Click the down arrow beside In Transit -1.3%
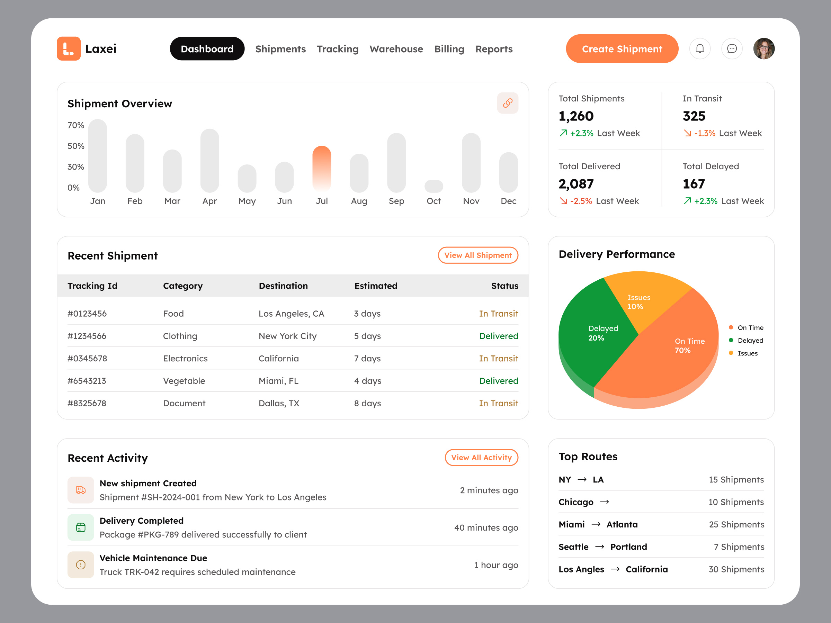The image size is (831, 623). (x=688, y=133)
